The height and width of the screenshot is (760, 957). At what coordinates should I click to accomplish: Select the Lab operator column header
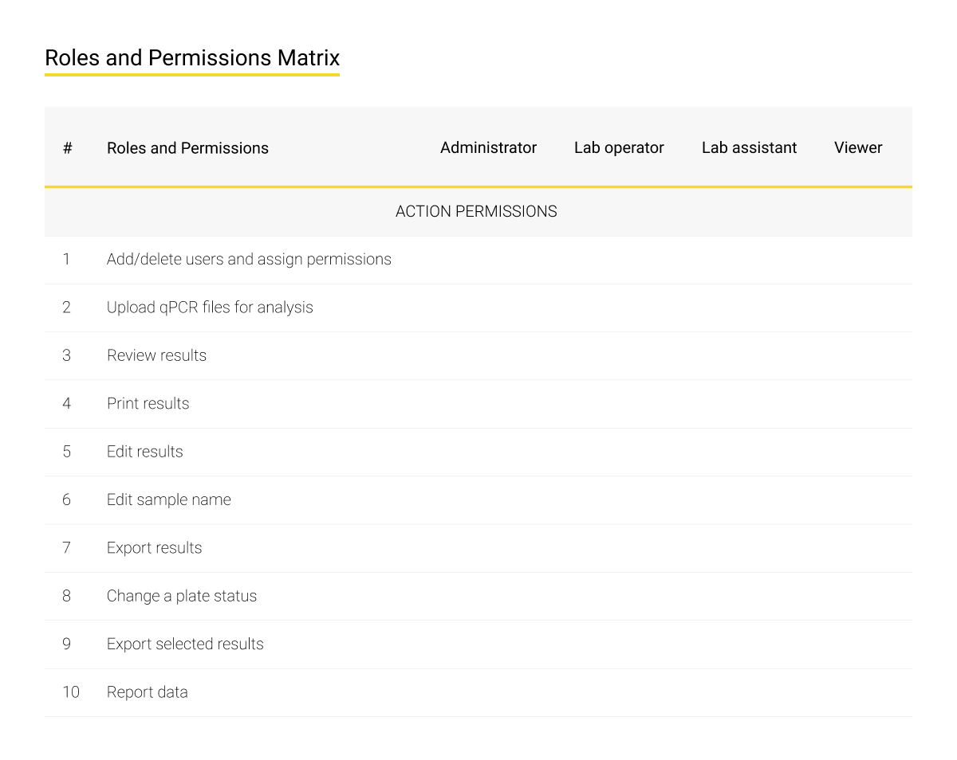click(619, 148)
